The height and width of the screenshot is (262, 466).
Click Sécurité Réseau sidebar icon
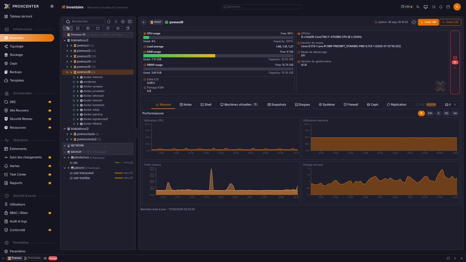[x=6, y=119]
